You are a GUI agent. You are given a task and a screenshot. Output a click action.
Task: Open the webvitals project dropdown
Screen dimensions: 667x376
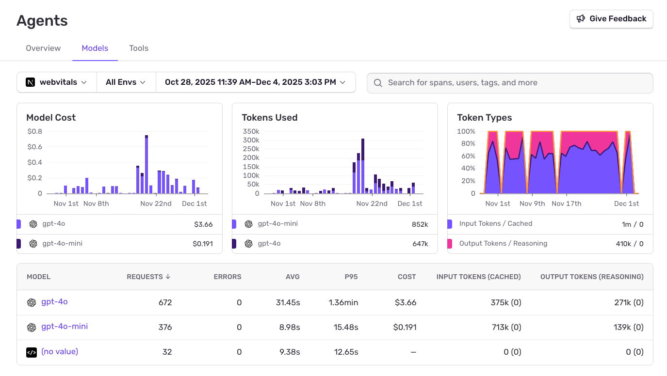coord(56,82)
